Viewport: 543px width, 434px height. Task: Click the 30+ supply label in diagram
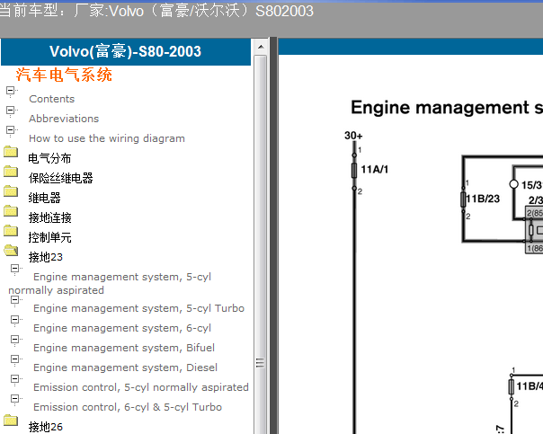[353, 136]
